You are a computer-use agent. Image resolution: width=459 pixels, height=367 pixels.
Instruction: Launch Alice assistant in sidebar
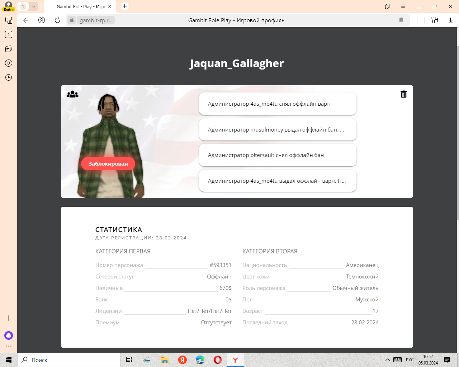coord(9,335)
